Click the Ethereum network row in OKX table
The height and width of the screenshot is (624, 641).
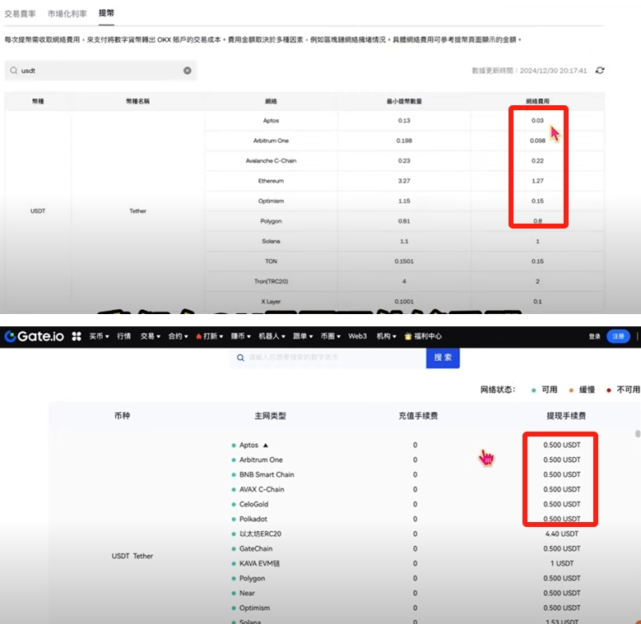coord(404,181)
